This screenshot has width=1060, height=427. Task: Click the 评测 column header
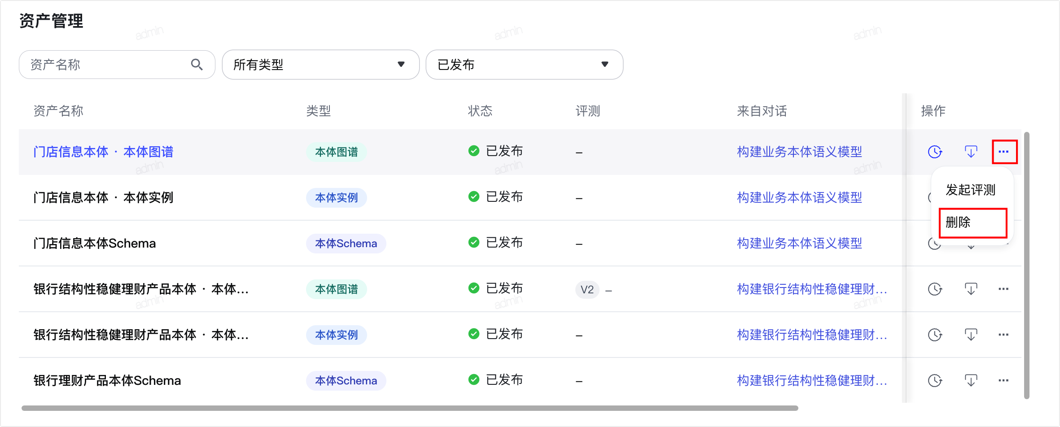tap(588, 111)
